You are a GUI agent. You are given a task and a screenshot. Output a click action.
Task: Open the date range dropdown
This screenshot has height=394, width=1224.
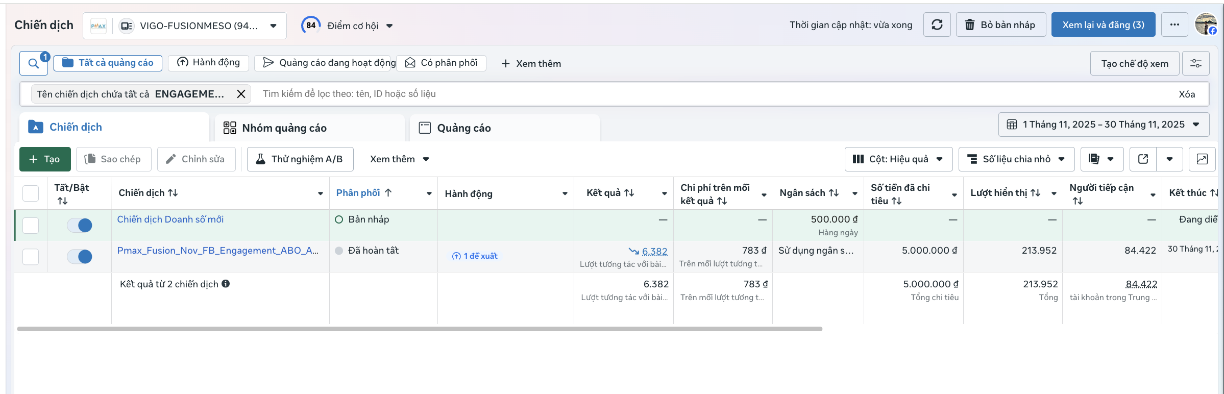1104,125
